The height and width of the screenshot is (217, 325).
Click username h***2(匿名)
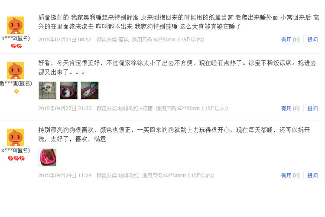coord(16,38)
